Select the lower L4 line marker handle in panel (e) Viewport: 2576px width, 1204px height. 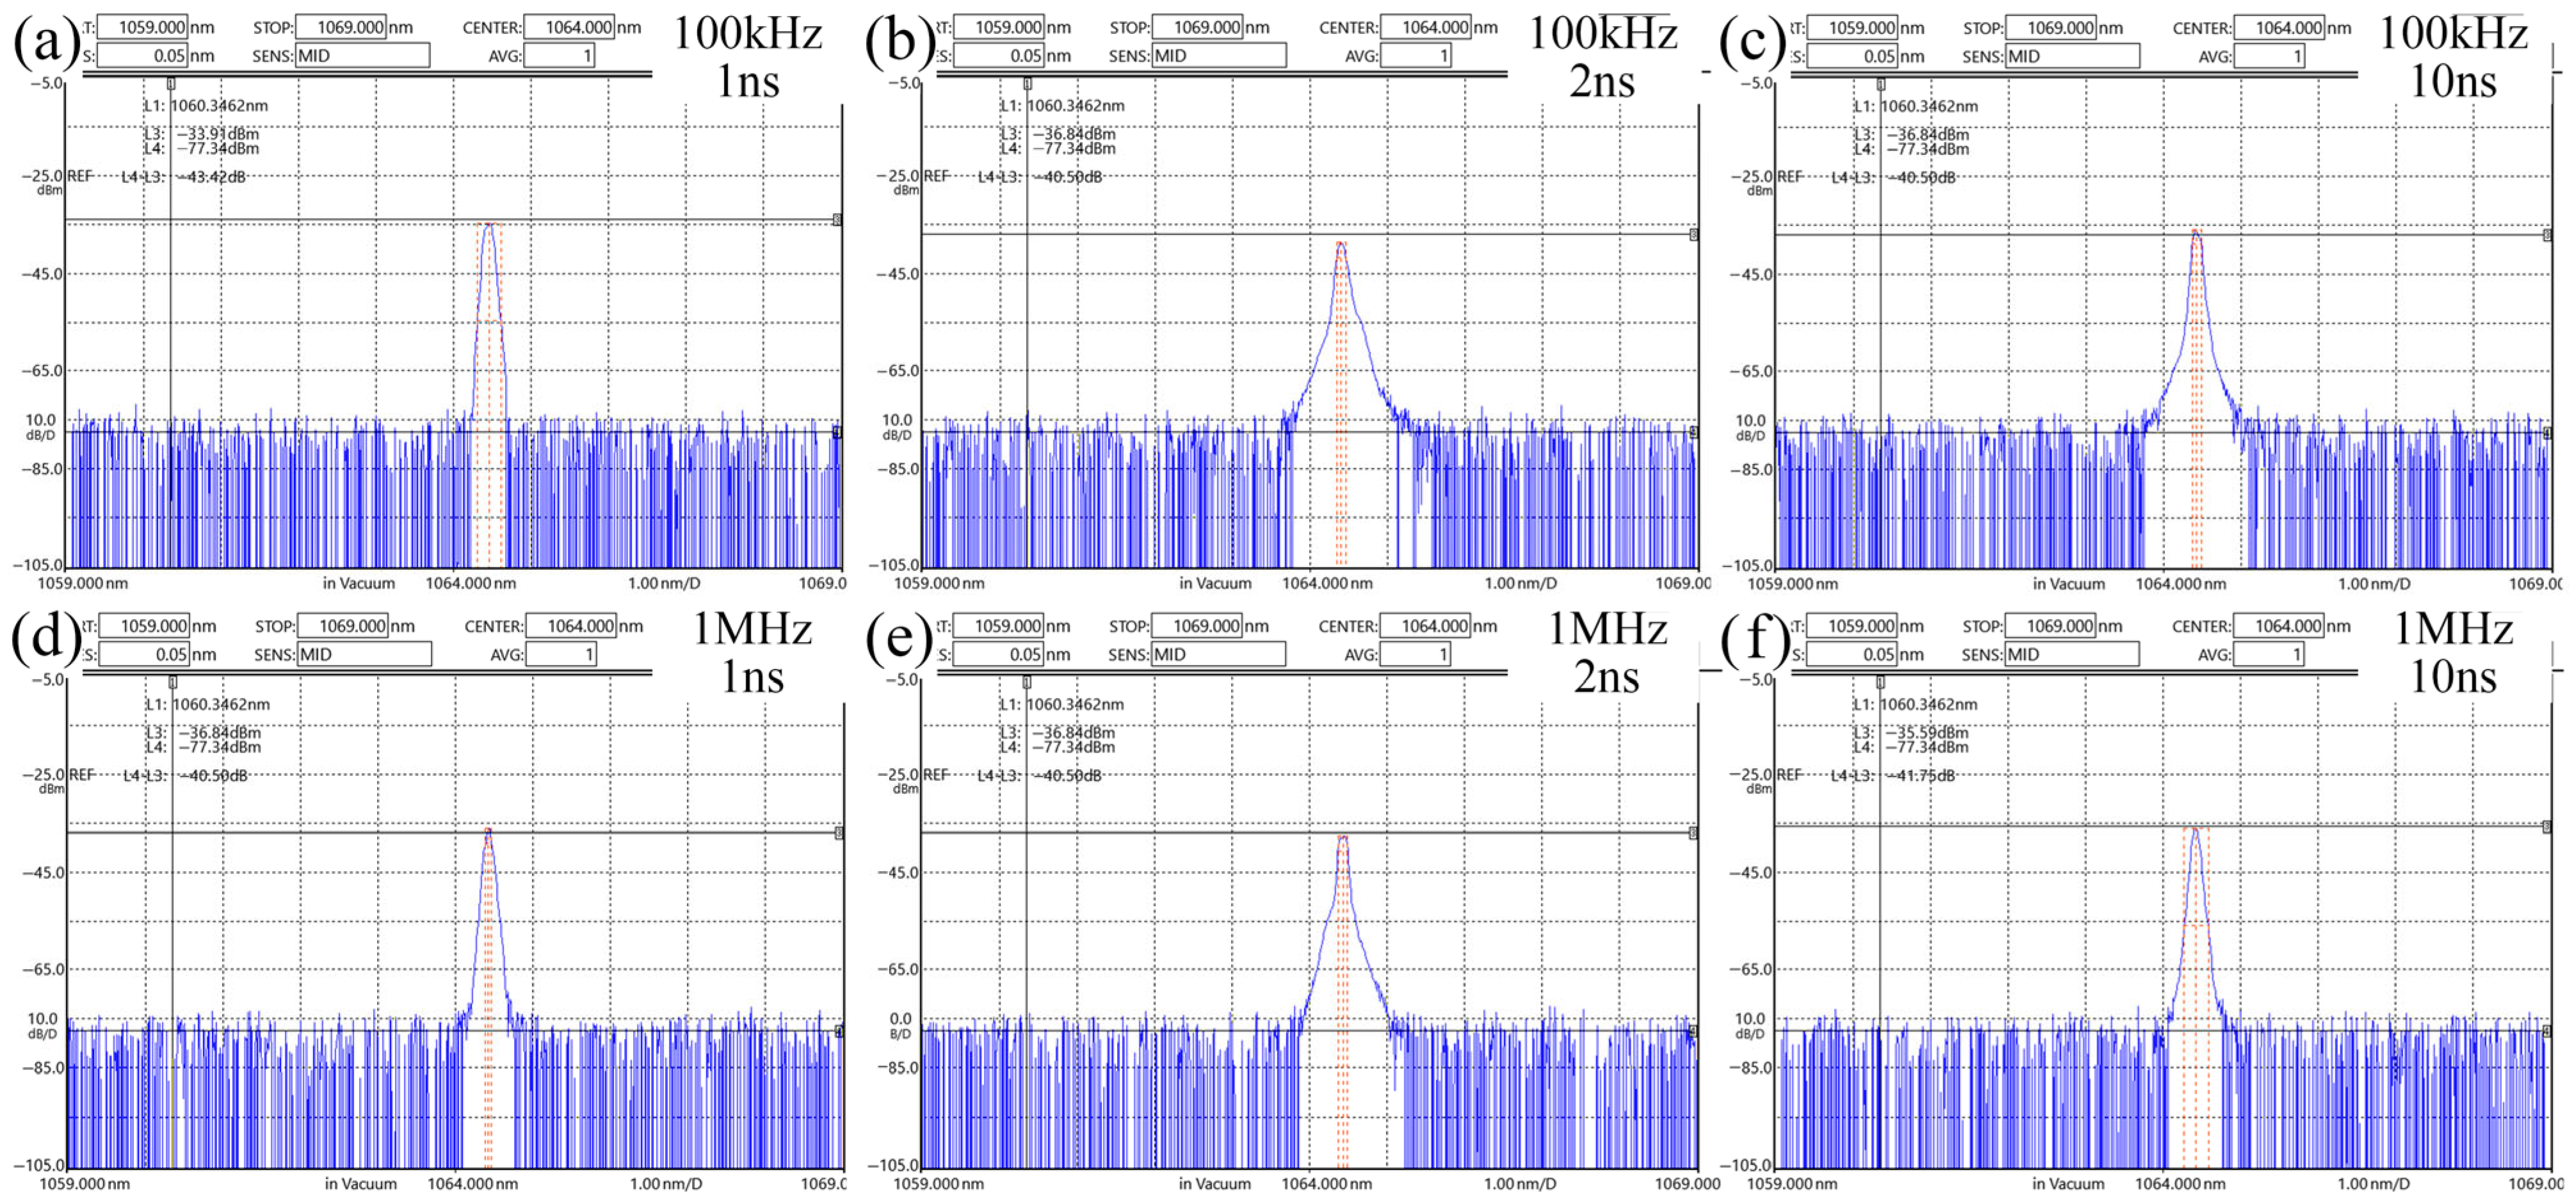coord(1693,1031)
